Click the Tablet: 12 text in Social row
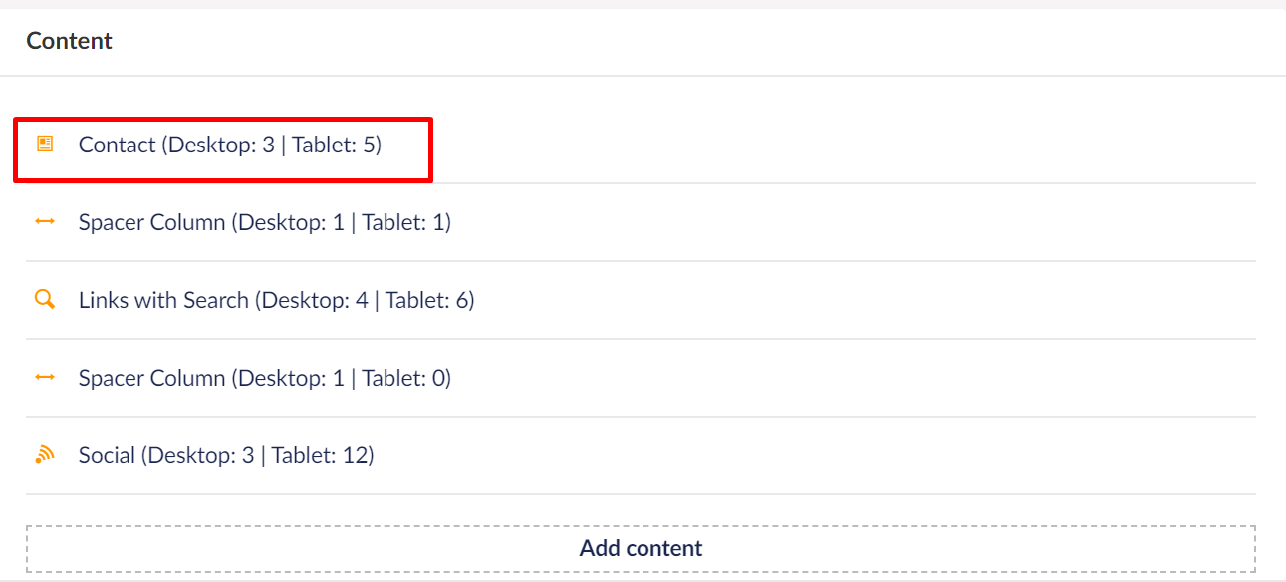The image size is (1286, 582). click(x=320, y=455)
